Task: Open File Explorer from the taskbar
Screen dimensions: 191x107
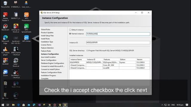Action: pos(13,105)
